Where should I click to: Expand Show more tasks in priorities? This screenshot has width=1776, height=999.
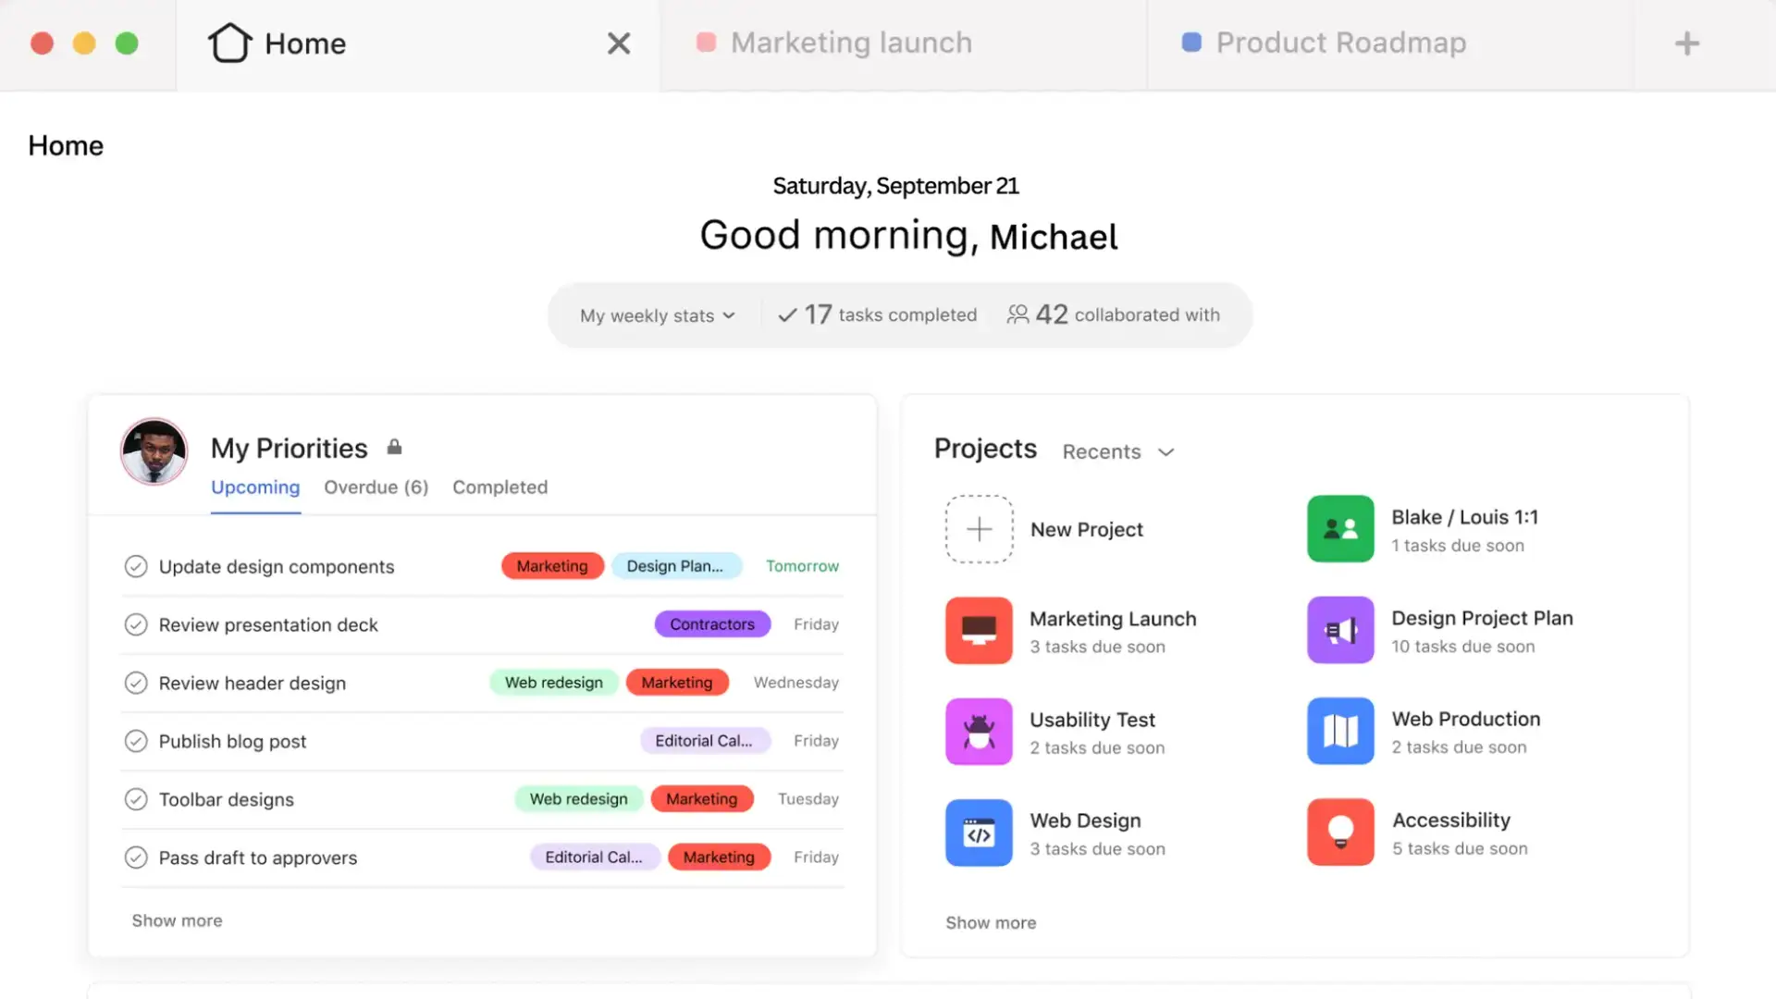pyautogui.click(x=177, y=919)
